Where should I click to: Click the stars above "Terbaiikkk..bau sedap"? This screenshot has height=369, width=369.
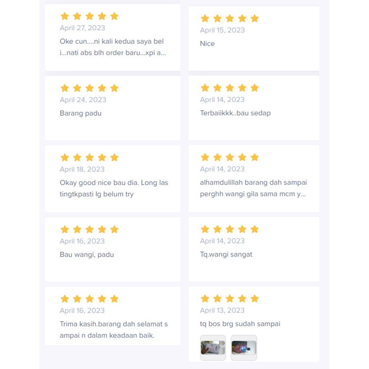(x=230, y=88)
